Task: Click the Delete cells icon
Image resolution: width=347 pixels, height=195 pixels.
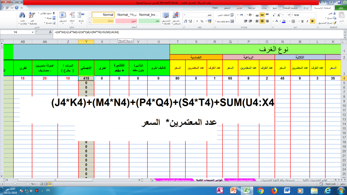Action: coord(72,15)
